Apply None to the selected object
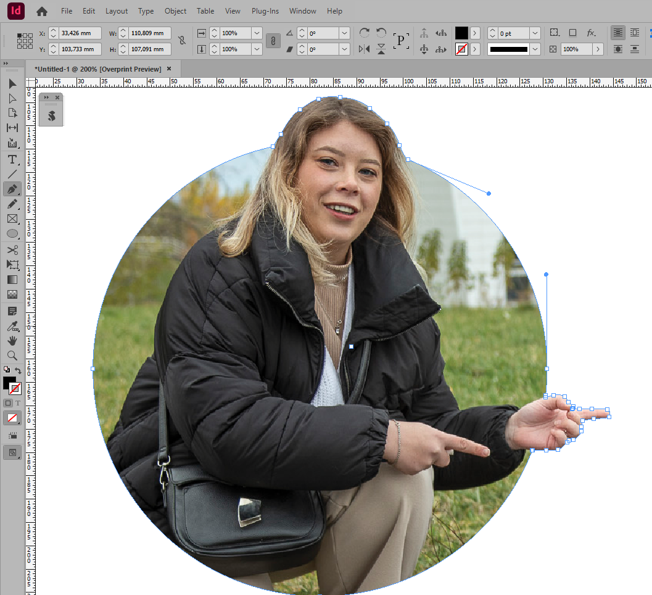Image resolution: width=652 pixels, height=595 pixels. point(12,418)
